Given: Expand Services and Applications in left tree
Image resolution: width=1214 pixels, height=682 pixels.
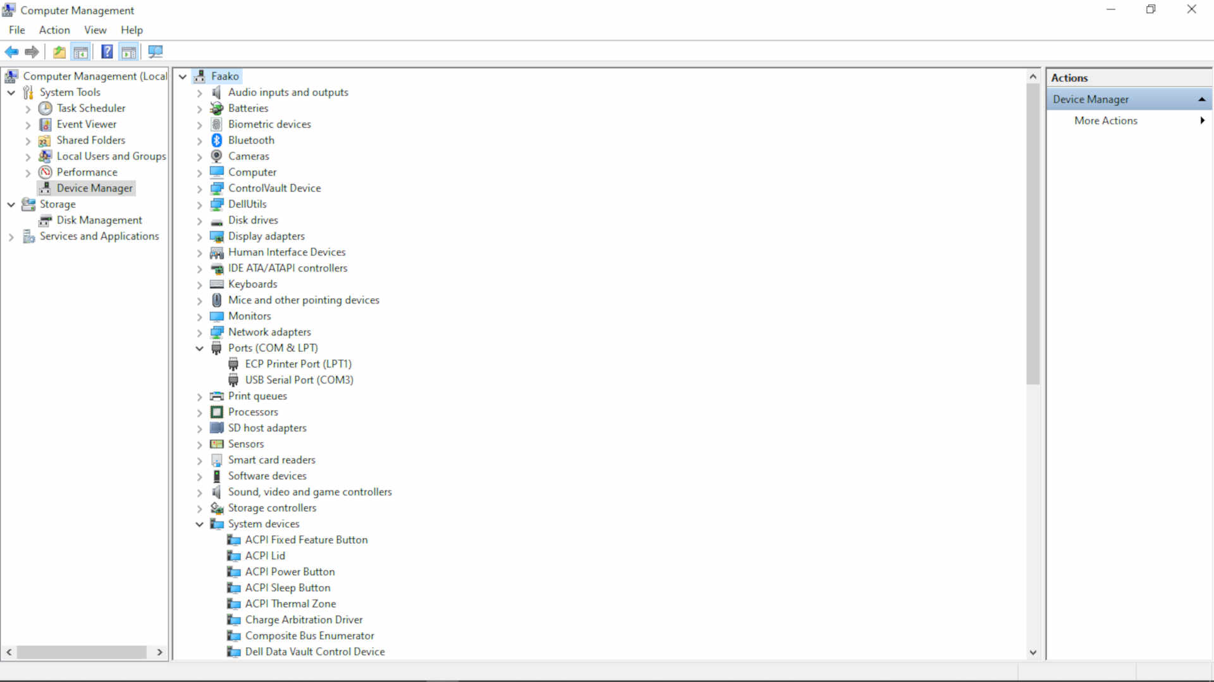Looking at the screenshot, I should coord(11,237).
